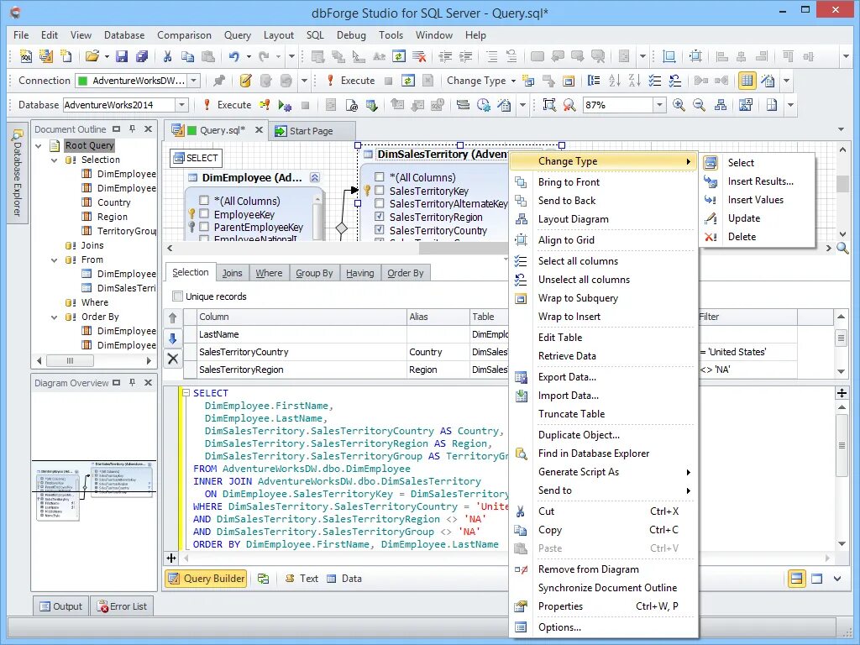Click the Sort descending Z-A icon
Image resolution: width=860 pixels, height=645 pixels.
[635, 81]
